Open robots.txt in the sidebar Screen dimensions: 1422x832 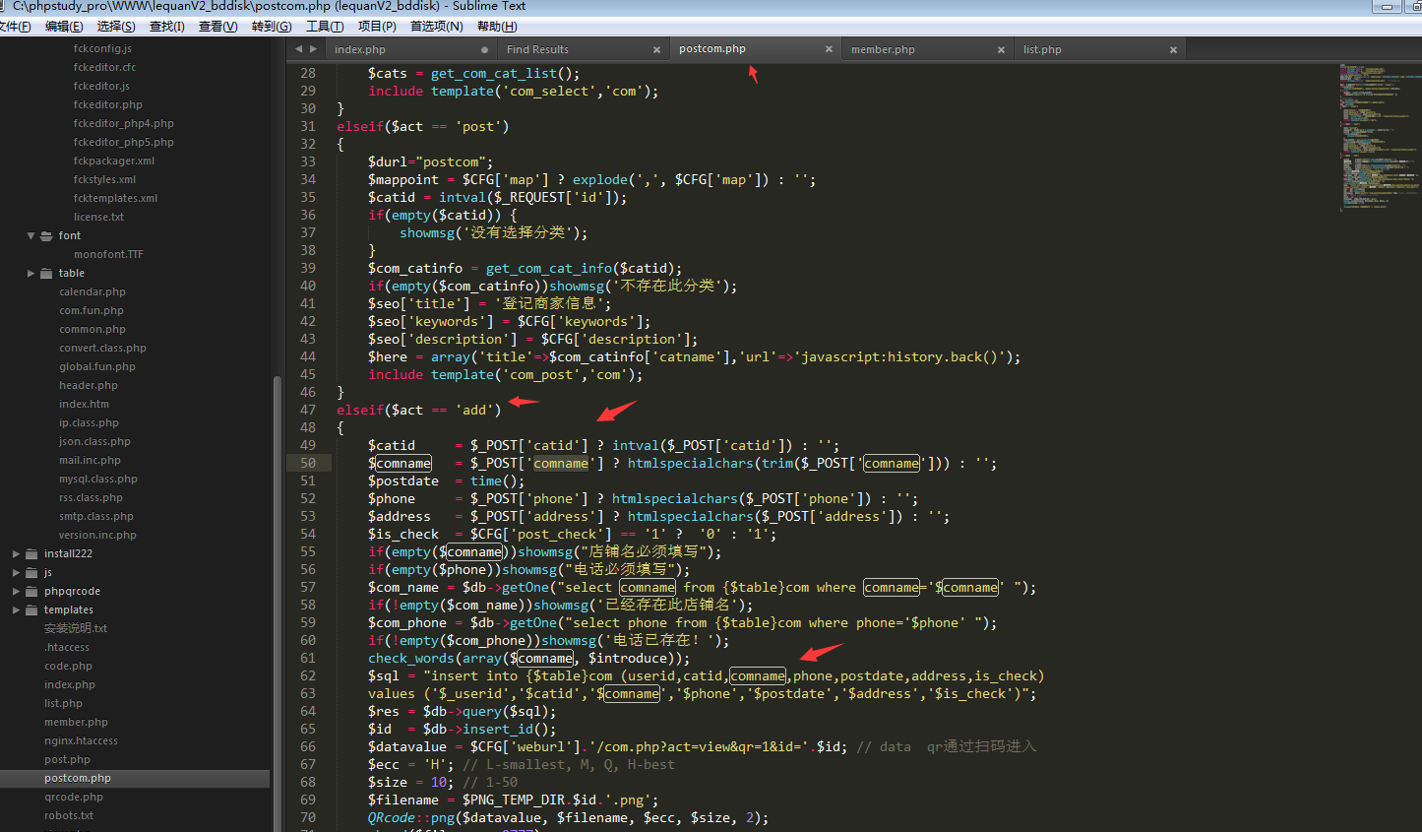click(69, 816)
